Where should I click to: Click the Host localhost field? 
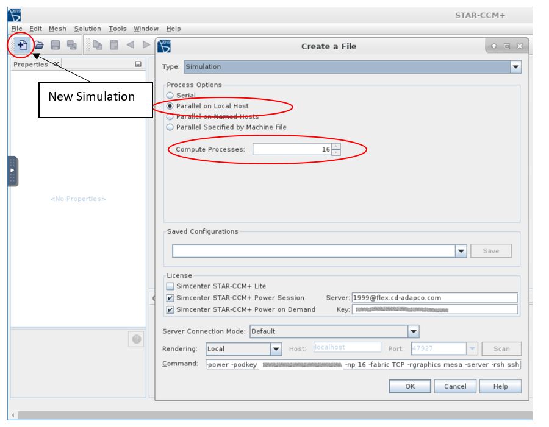click(347, 347)
